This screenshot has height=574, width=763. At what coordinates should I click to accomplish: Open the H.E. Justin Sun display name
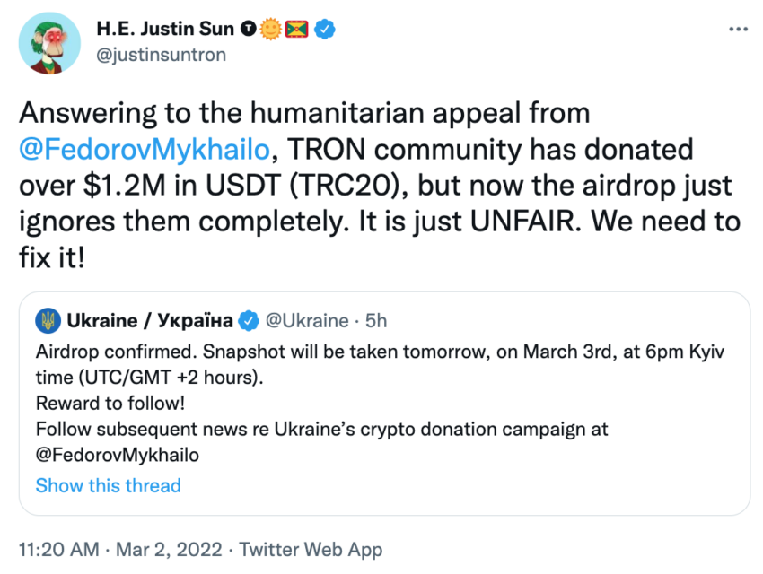[x=165, y=29]
